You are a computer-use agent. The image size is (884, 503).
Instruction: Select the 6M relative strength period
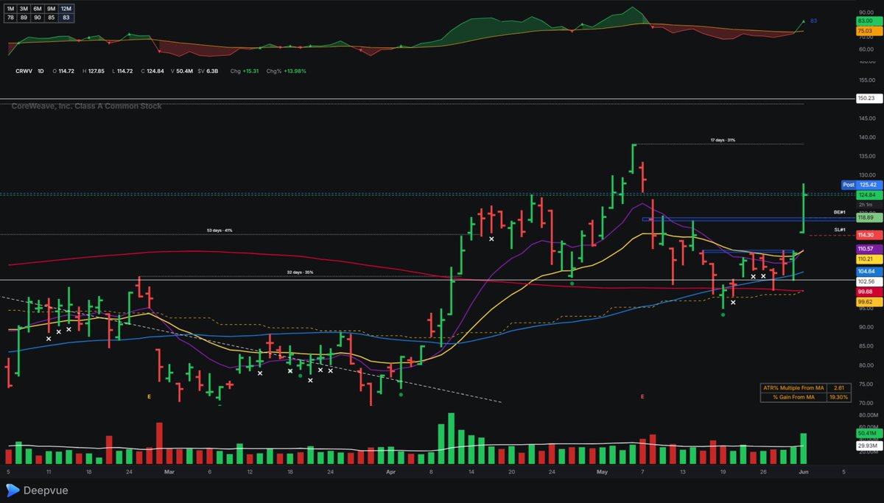pyautogui.click(x=38, y=9)
